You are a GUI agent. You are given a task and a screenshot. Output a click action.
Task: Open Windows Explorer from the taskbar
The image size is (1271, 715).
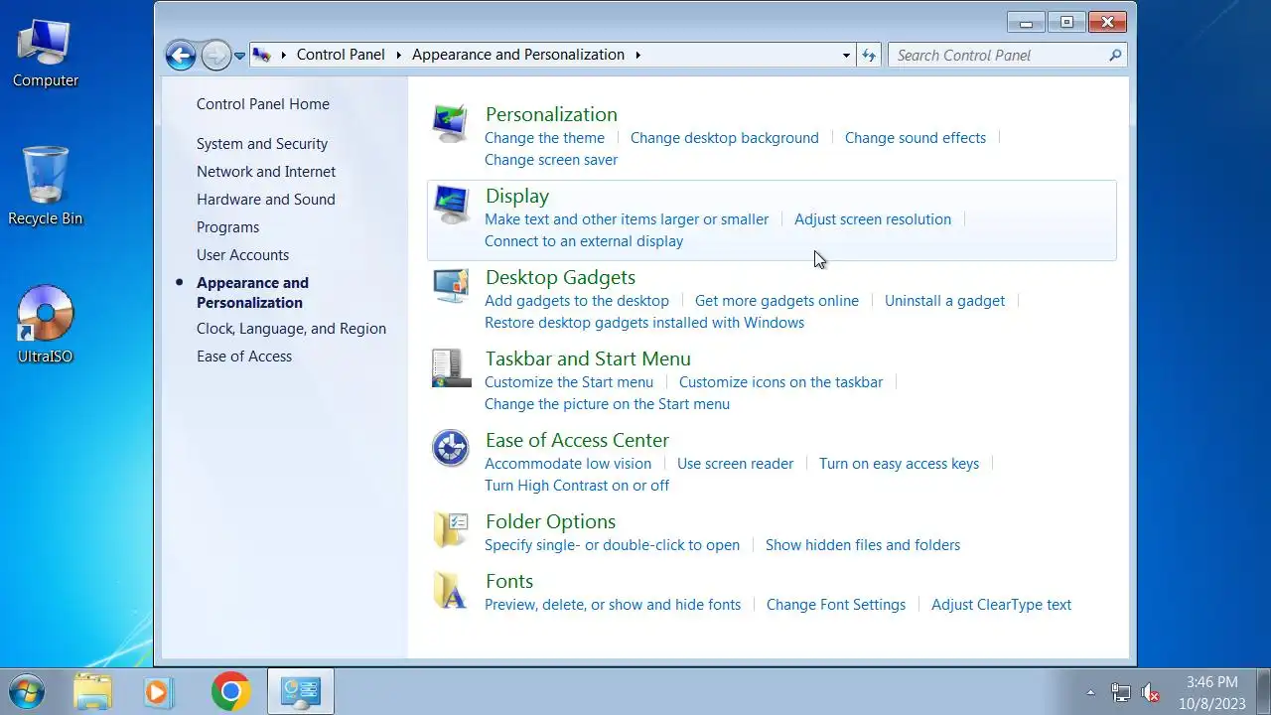point(93,692)
